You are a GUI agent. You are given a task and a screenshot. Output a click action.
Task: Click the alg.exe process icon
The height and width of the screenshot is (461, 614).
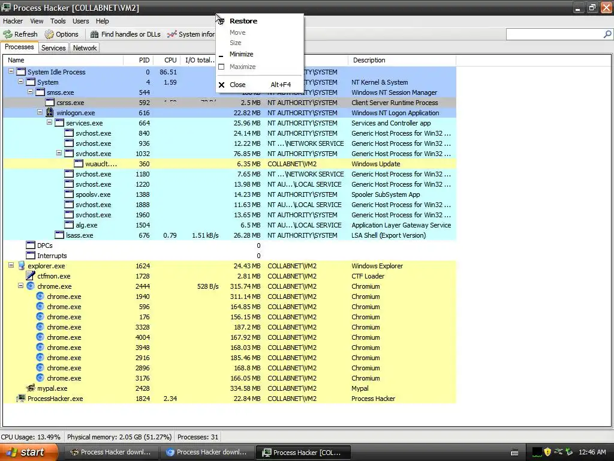coord(69,224)
